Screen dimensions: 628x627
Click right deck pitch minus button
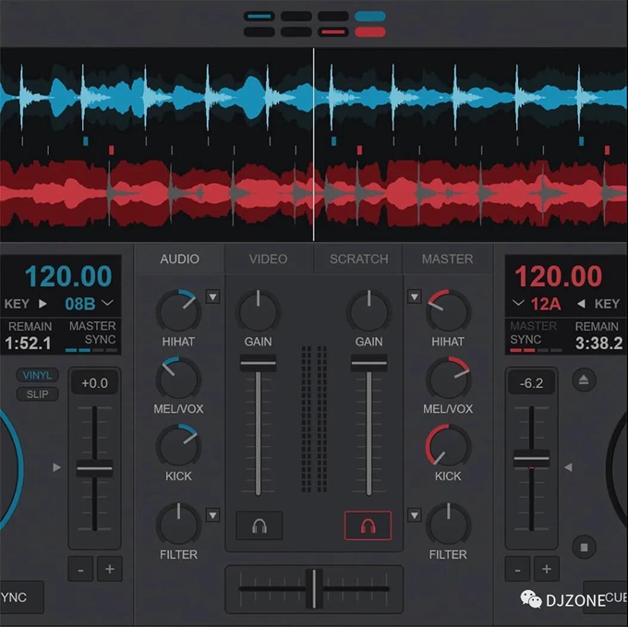point(517,569)
